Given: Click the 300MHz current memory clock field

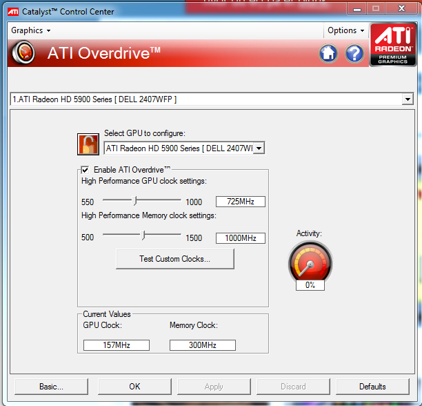Looking at the screenshot, I should tap(203, 345).
